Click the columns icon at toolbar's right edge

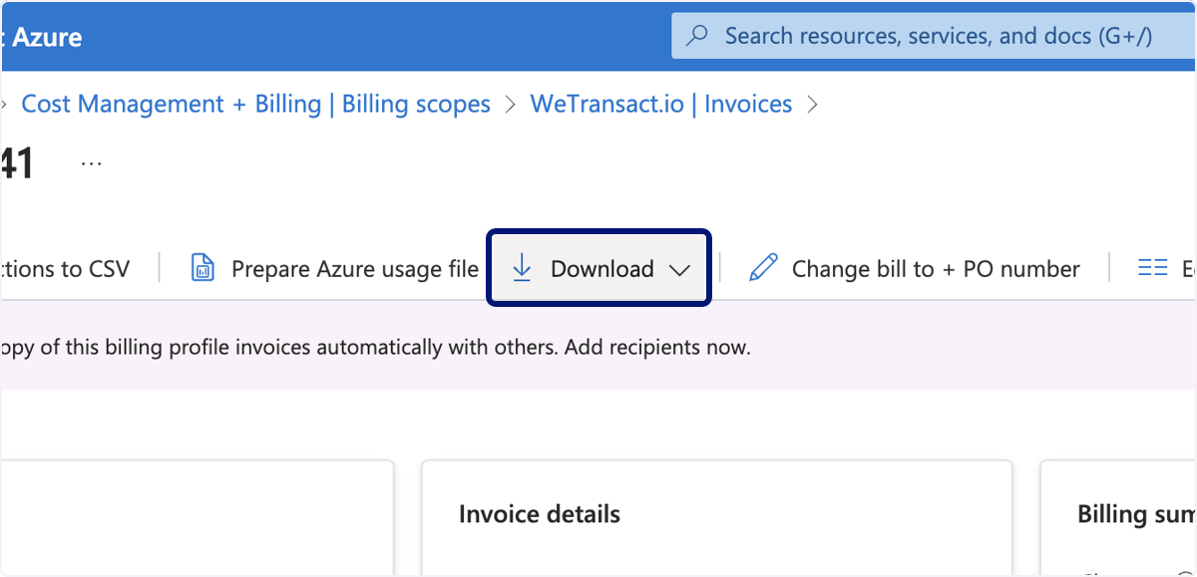coord(1153,268)
